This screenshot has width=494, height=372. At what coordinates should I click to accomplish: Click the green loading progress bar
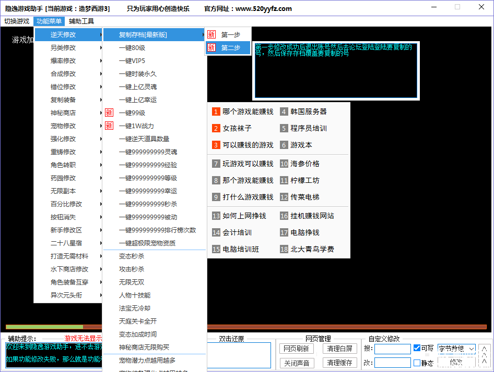[x=44, y=327]
